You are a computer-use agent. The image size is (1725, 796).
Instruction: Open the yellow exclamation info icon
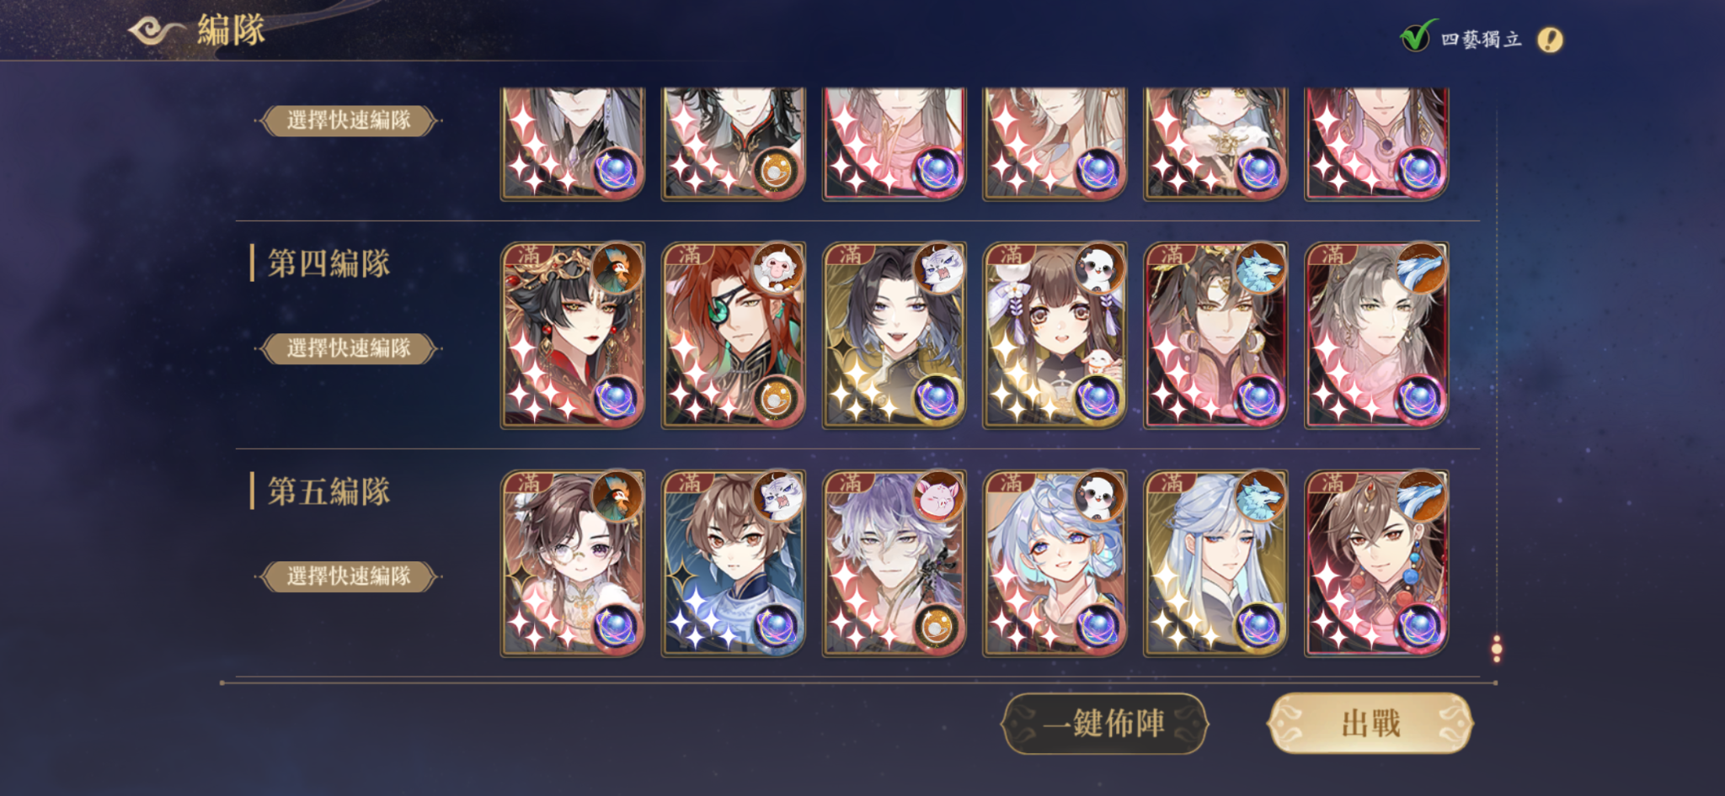1550,40
